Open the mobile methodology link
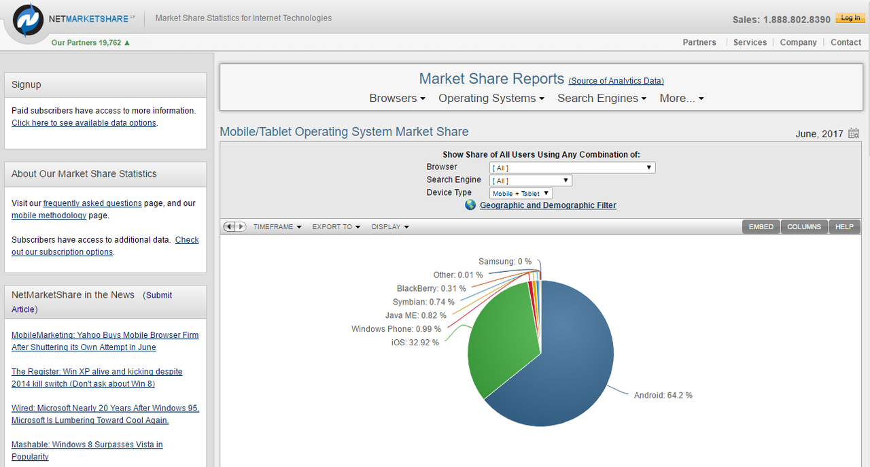Viewport: 870px width, 467px height. (x=49, y=215)
